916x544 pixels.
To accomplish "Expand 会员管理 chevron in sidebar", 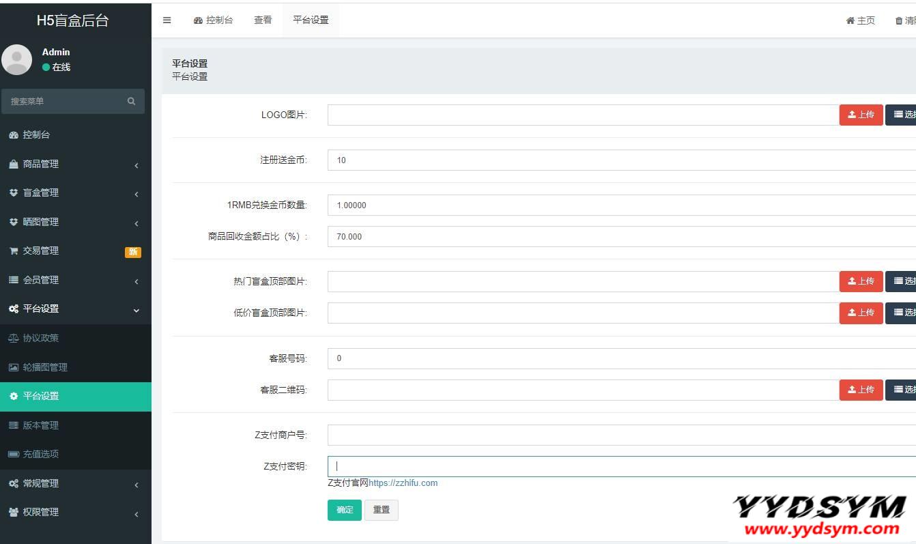I will 137,281.
